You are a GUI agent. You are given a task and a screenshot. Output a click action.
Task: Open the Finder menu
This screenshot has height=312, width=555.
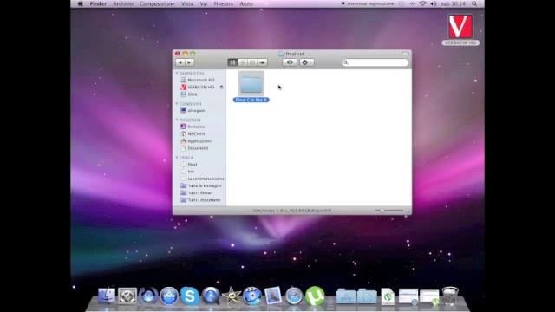pyautogui.click(x=98, y=3)
